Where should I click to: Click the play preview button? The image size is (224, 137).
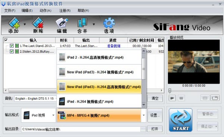tap(172, 98)
